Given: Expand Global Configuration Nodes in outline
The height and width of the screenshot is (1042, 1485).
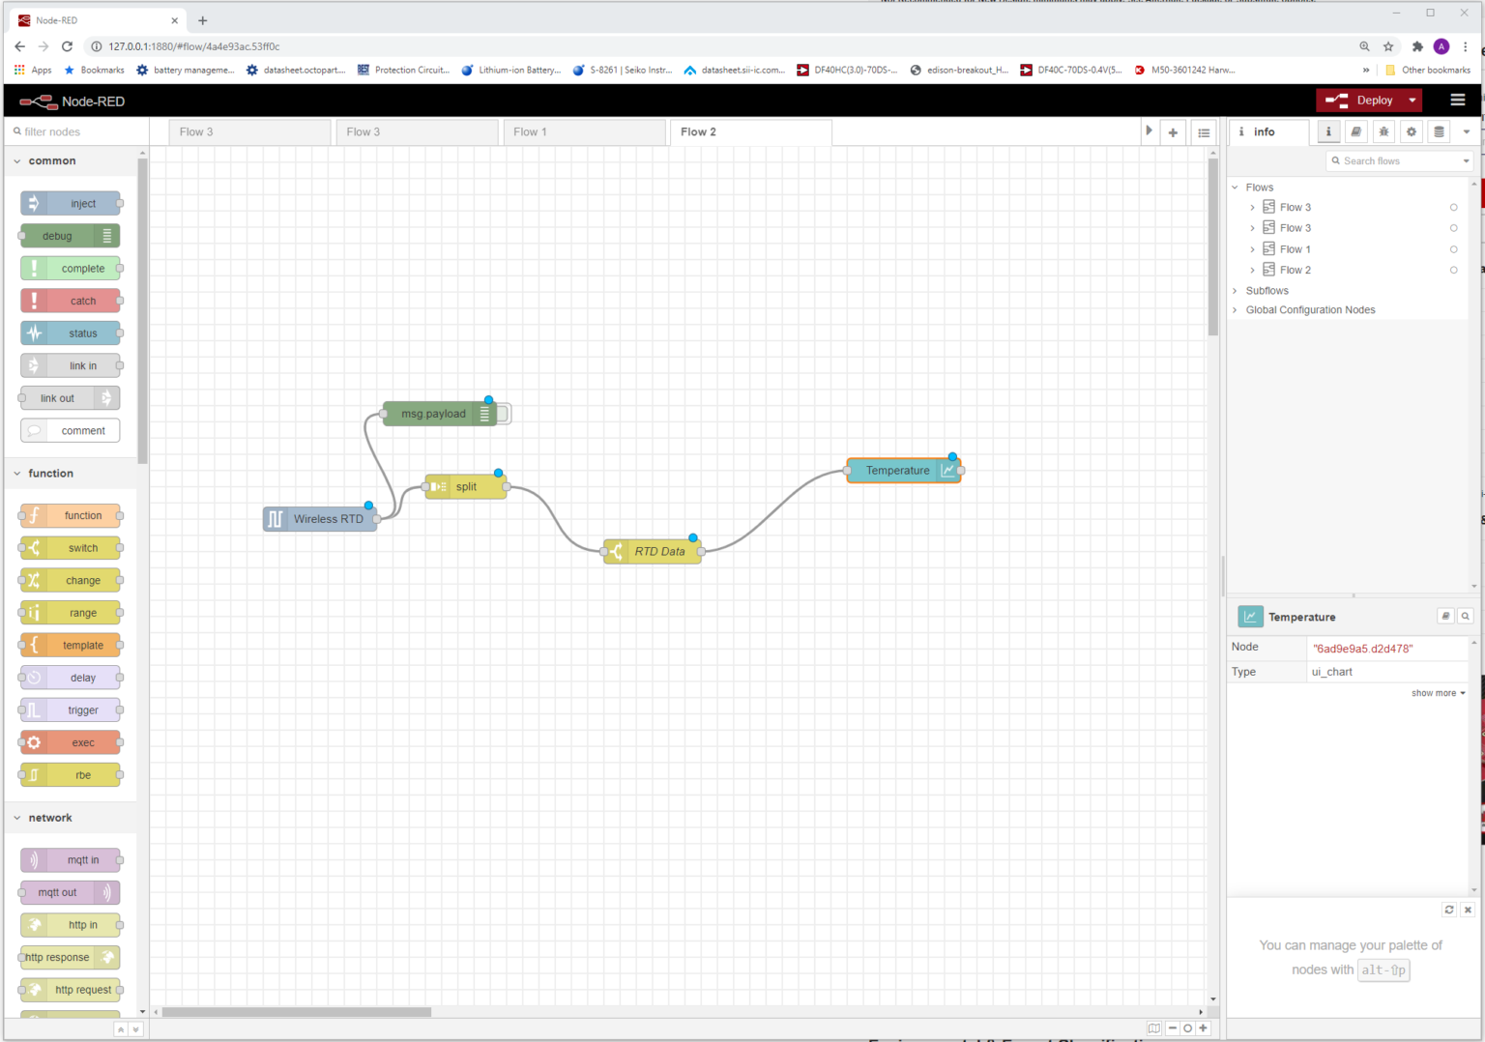Looking at the screenshot, I should 1236,310.
